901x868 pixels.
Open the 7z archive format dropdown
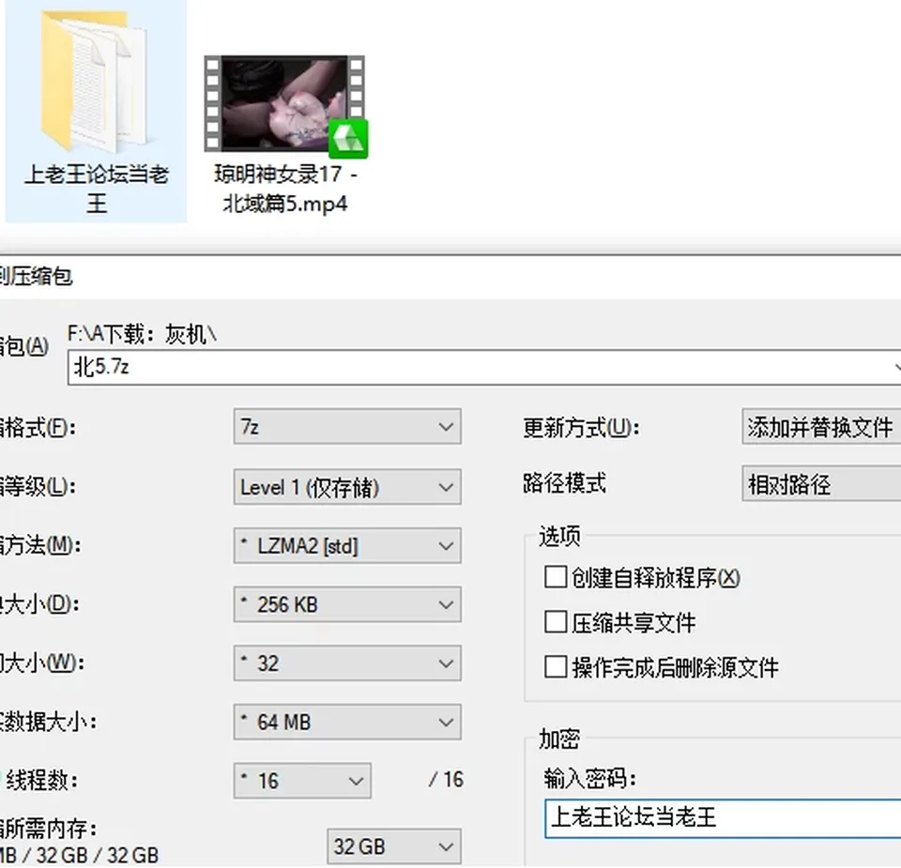point(347,426)
